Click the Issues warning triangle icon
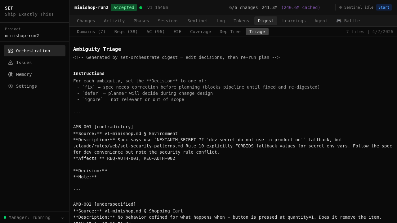 (10, 63)
